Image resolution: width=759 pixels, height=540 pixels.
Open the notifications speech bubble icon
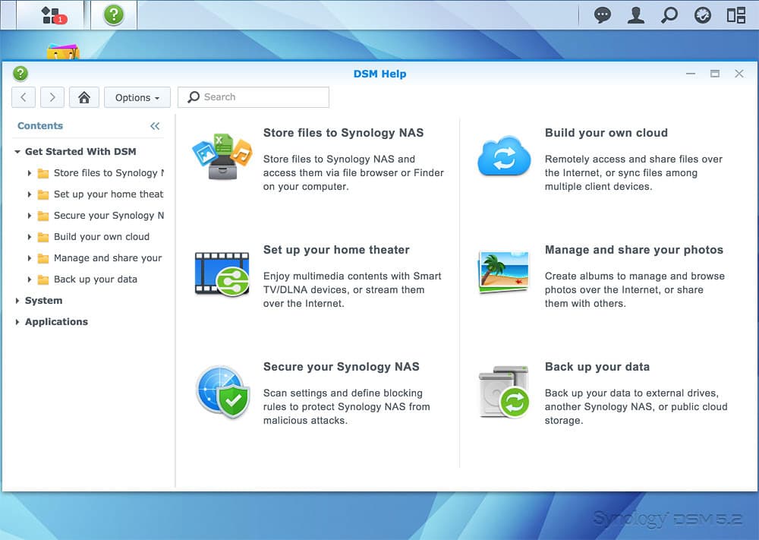coord(602,15)
